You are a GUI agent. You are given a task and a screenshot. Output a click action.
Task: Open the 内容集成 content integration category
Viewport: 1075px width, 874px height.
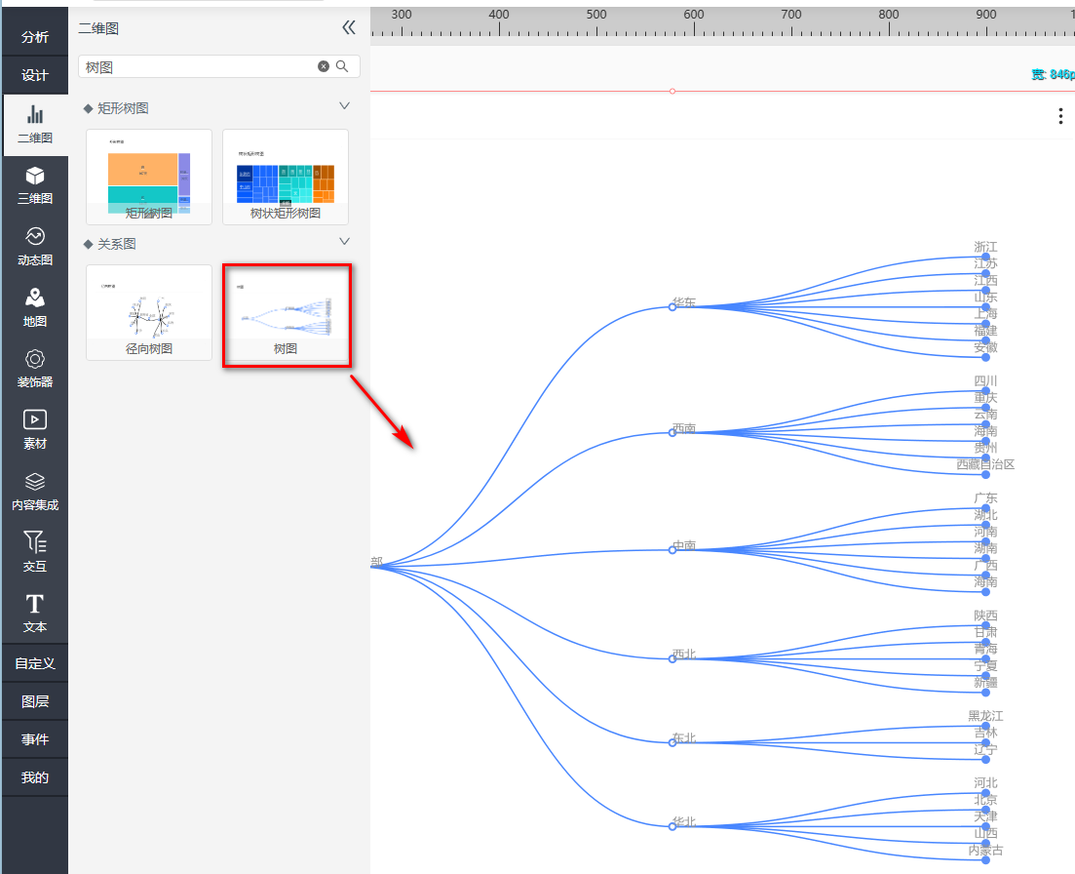(35, 492)
